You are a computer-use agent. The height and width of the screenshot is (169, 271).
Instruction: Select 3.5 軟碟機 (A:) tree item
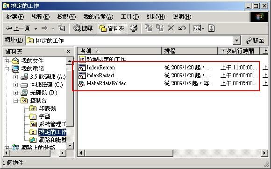[x=48, y=77]
